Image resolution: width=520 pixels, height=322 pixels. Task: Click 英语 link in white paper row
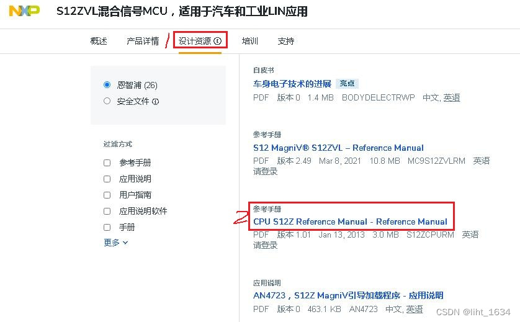point(452,98)
